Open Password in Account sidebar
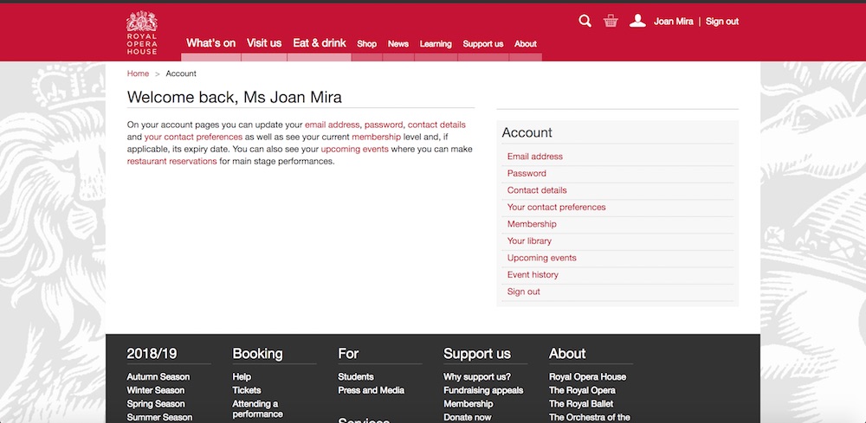This screenshot has width=866, height=423. tap(527, 173)
